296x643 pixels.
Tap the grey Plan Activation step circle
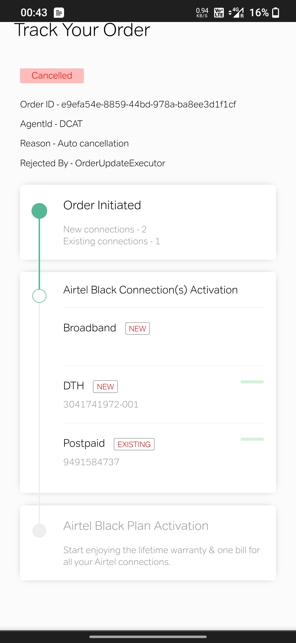click(39, 531)
